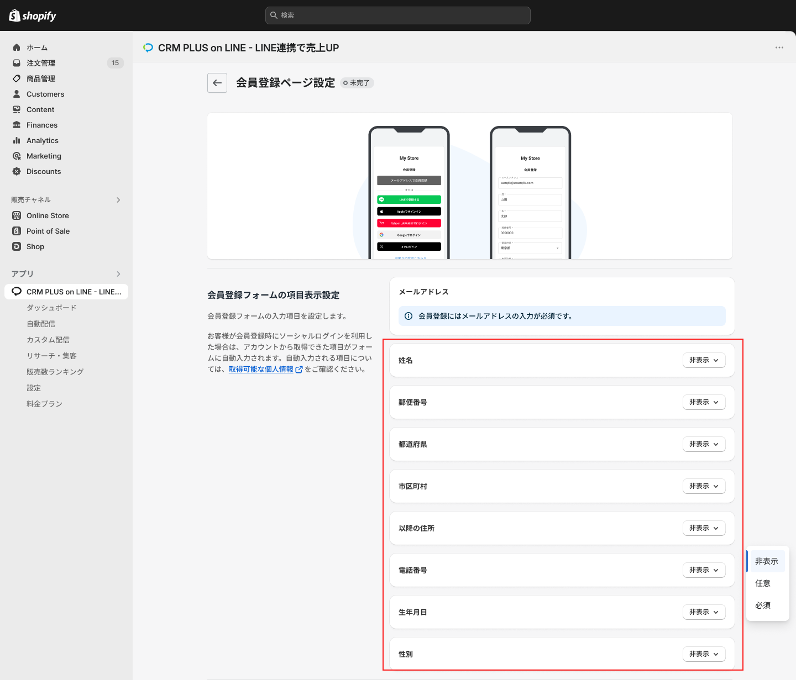Select 必須 in the popup menu

[x=767, y=605]
